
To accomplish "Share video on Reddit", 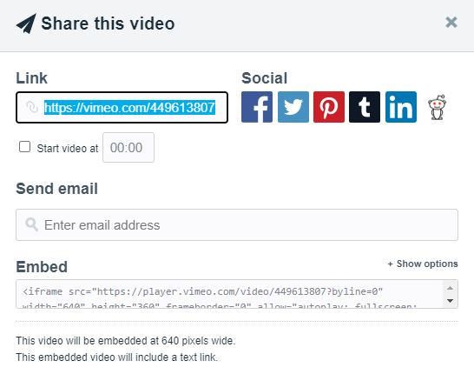I will point(438,107).
